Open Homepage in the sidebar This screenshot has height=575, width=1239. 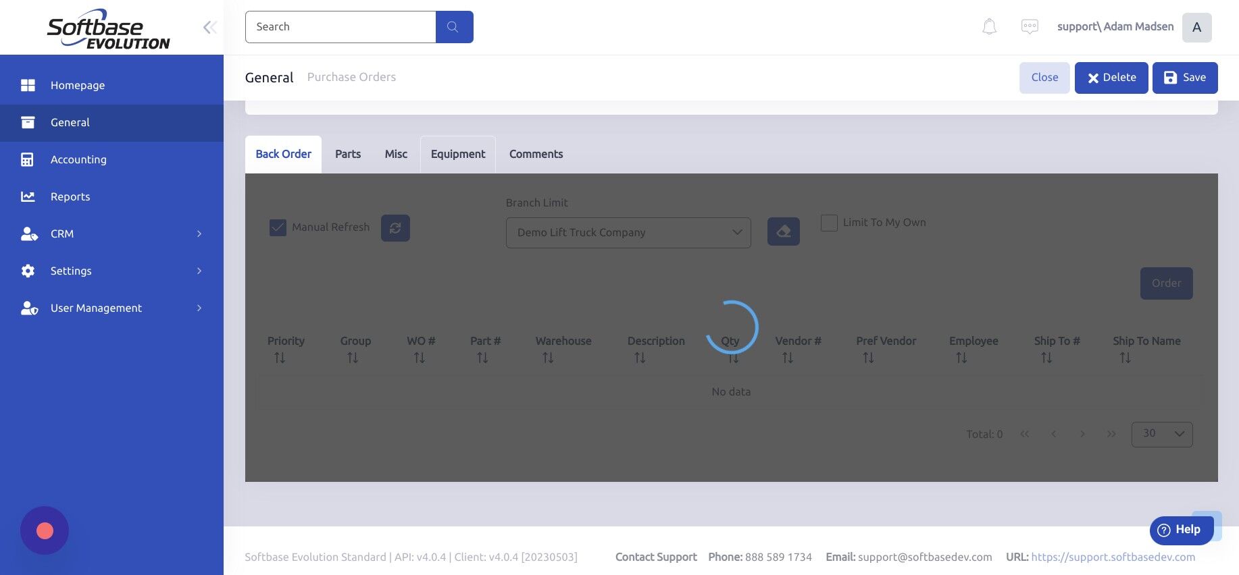(x=111, y=85)
